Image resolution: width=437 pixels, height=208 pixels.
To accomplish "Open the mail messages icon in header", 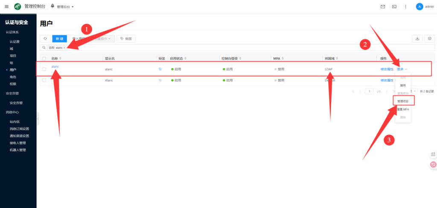I will coord(383,6).
